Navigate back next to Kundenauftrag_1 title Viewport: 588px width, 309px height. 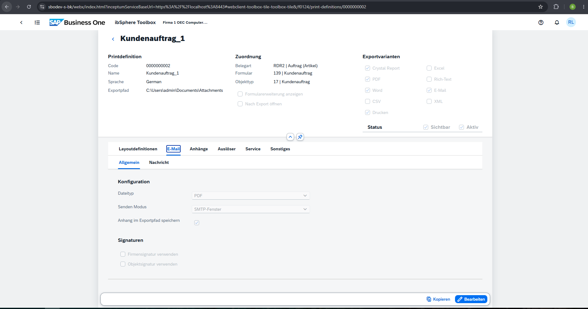pyautogui.click(x=113, y=39)
